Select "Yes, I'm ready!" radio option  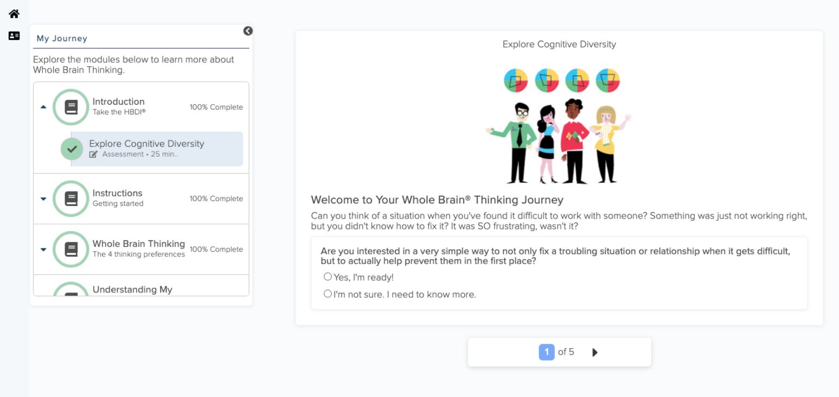coord(327,277)
